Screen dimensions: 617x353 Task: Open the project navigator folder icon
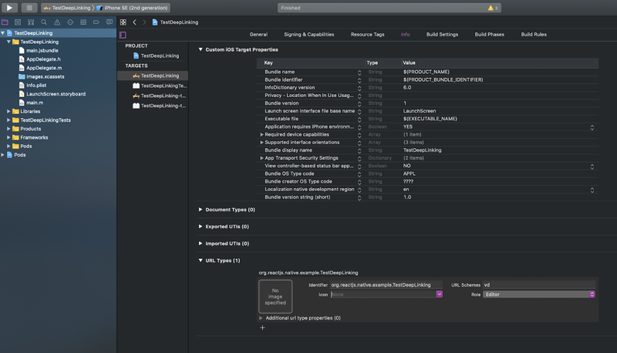click(x=5, y=22)
